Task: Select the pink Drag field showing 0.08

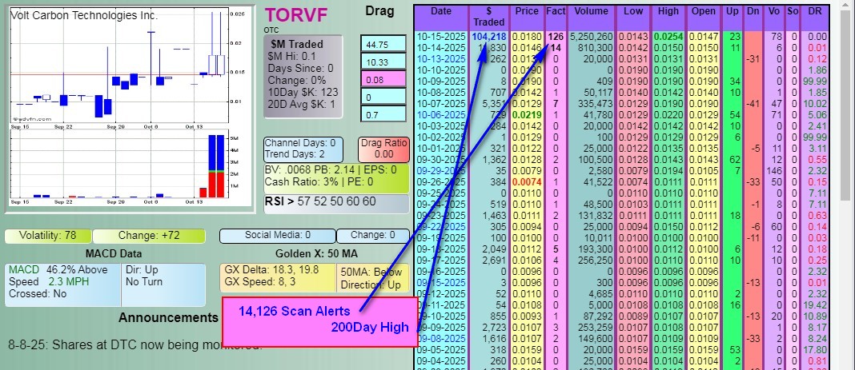Action: point(383,80)
